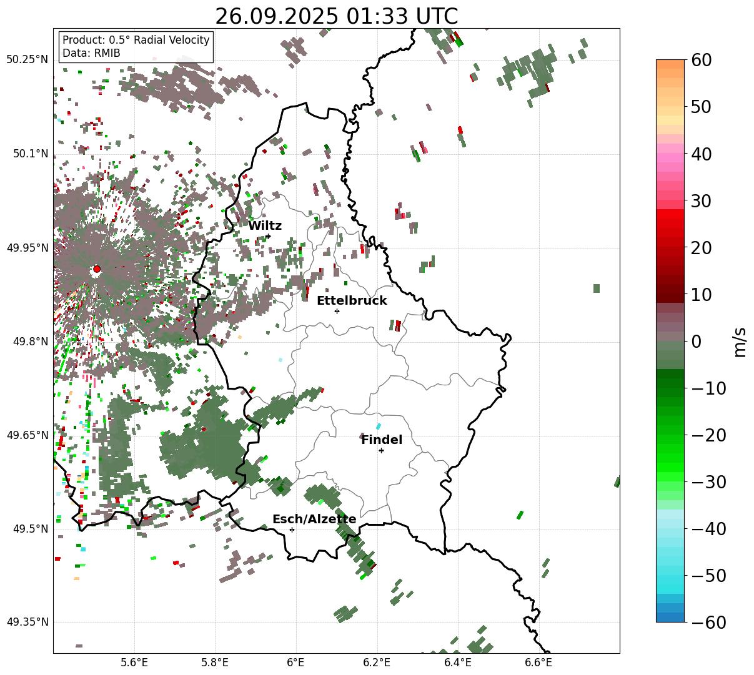754x675 pixels.
Task: Click the colorbar value −10
Action: pyautogui.click(x=708, y=388)
